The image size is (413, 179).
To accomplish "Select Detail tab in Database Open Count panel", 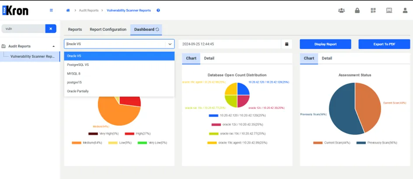I will click(x=209, y=59).
